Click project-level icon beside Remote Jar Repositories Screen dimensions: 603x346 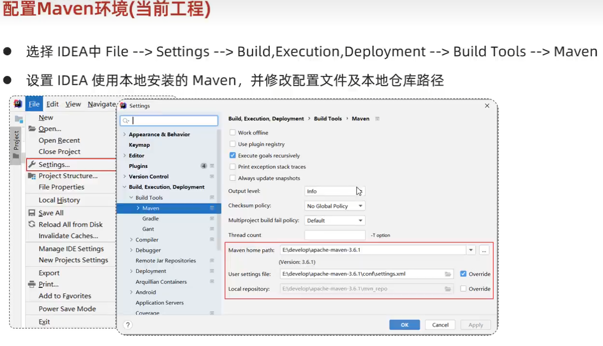[212, 260]
